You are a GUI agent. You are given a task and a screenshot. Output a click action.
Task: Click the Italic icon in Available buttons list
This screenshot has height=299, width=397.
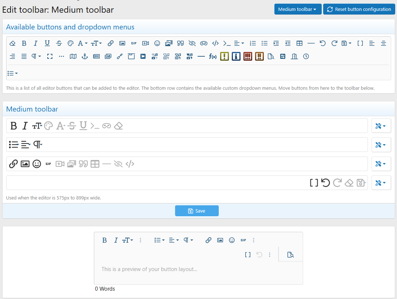(x=35, y=43)
